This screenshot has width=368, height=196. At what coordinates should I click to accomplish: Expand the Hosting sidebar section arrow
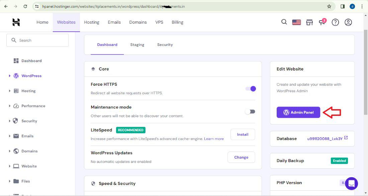[x=10, y=91]
